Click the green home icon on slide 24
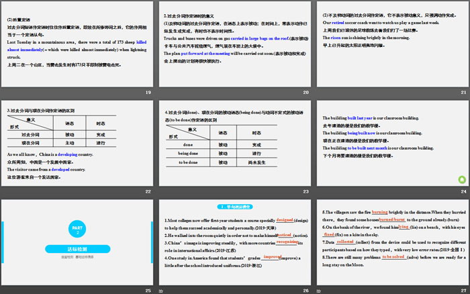This screenshot has width=470, height=294. (461, 180)
